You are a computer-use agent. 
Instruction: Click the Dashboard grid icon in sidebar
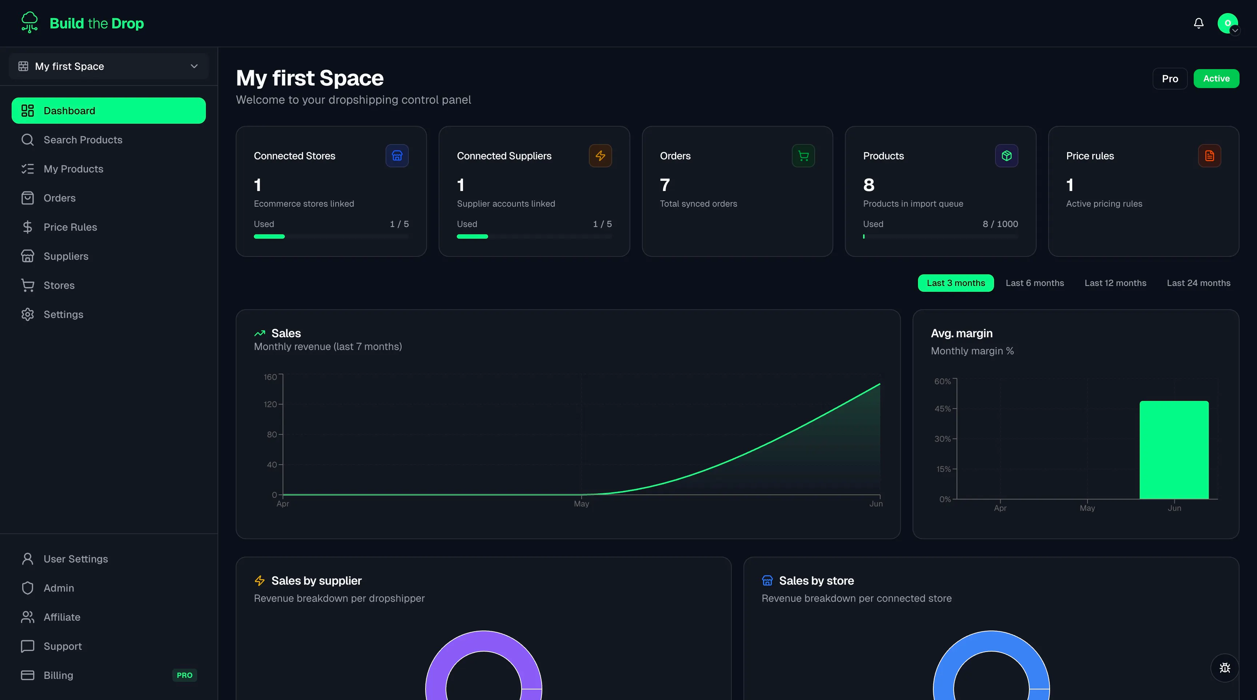pyautogui.click(x=28, y=111)
